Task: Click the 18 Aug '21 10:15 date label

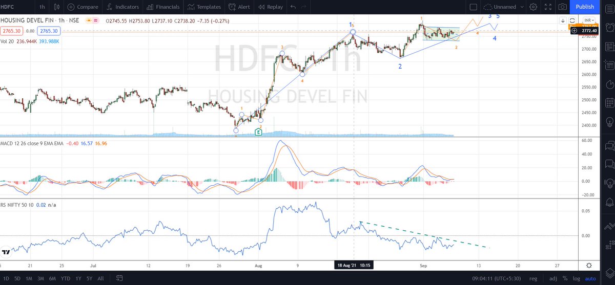Action: pyautogui.click(x=354, y=266)
